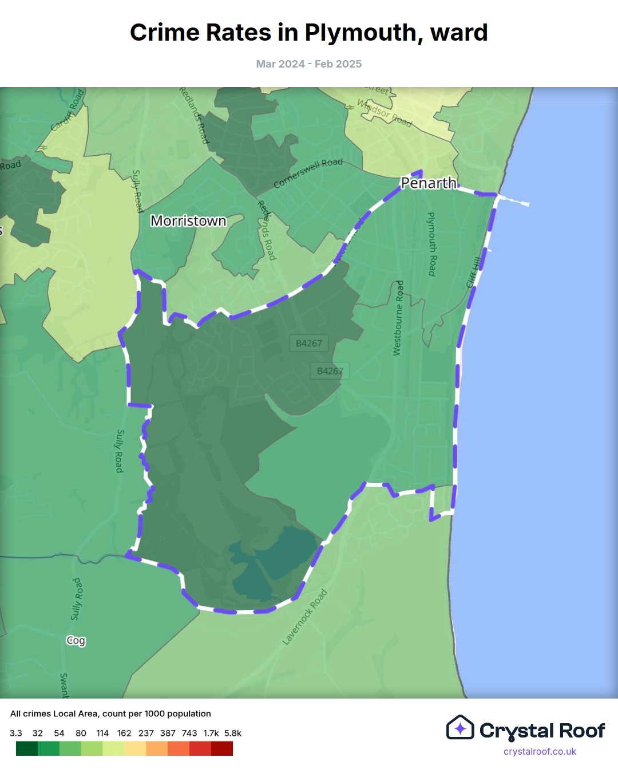Viewport: 618px width, 773px height.
Task: Click the 5.8k legend value
Action: [x=232, y=733]
